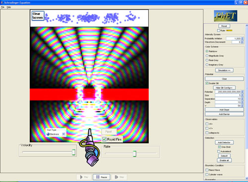Disable the Double Slit checkbox
The height and width of the screenshot is (182, 248).
(207, 83)
